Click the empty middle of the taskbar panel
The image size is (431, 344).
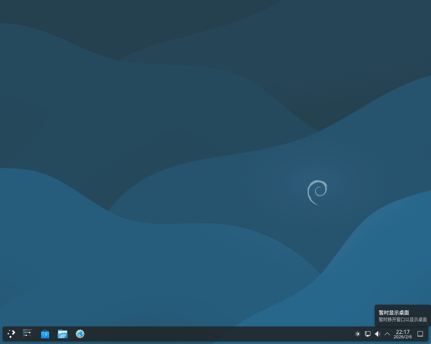click(215, 334)
